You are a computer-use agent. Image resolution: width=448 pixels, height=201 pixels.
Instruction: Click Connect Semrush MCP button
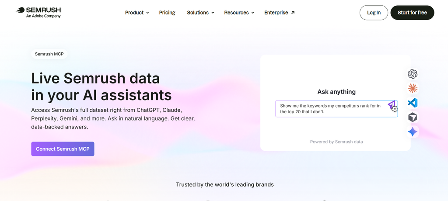(63, 149)
